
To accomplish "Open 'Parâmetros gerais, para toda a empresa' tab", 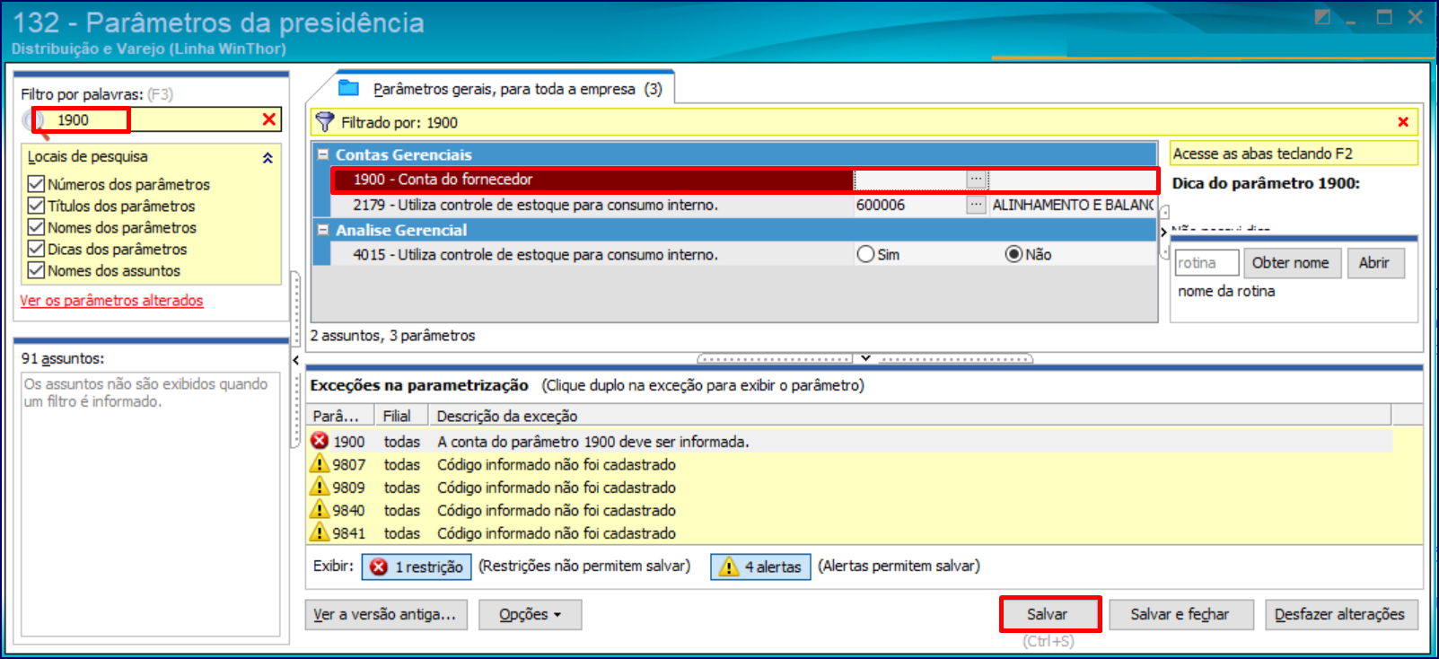I will (x=517, y=89).
